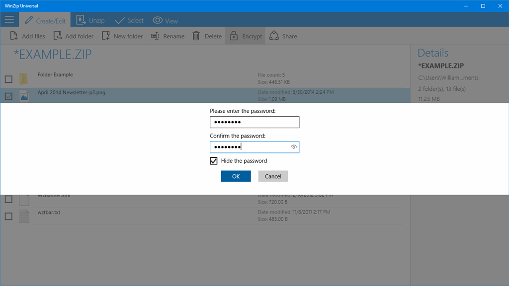Image resolution: width=509 pixels, height=286 pixels.
Task: Click the Delete trash icon
Action: pos(196,36)
